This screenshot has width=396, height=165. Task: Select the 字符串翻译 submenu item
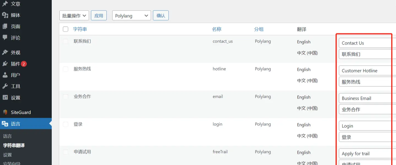pos(14,145)
